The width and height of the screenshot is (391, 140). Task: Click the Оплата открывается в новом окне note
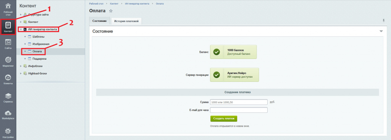tap(230, 126)
